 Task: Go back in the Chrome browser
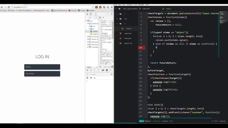pos(2,7)
